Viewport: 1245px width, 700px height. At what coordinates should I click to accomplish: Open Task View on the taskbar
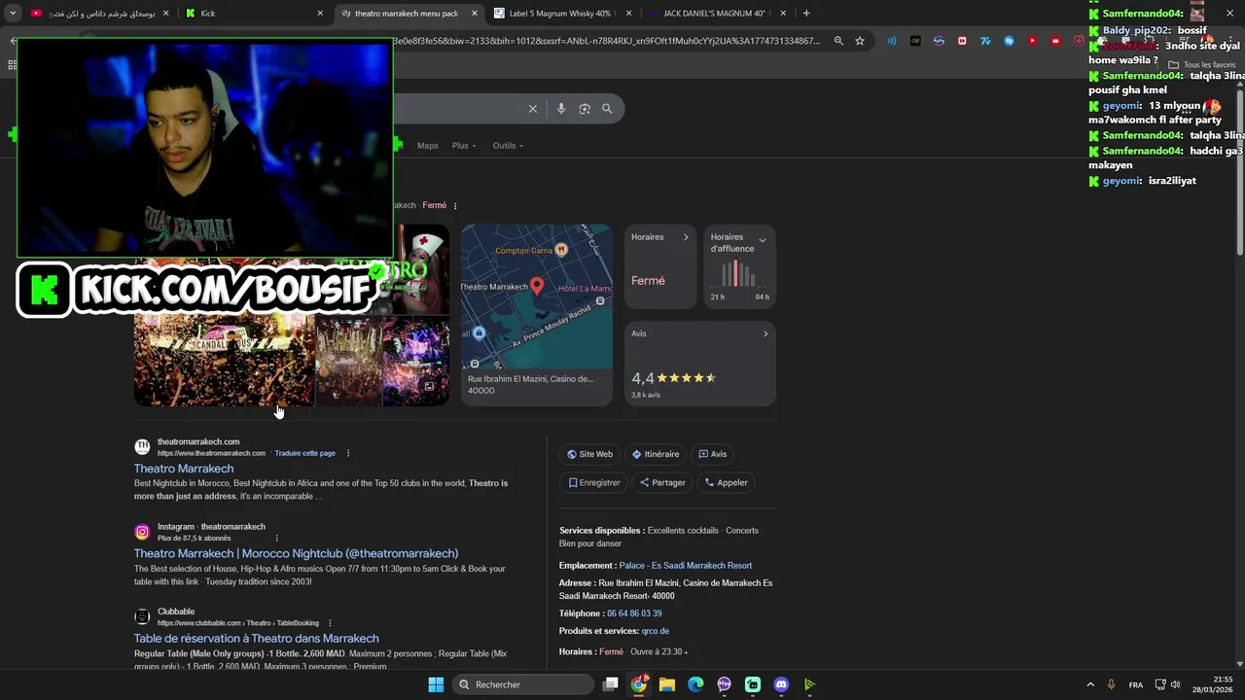610,684
